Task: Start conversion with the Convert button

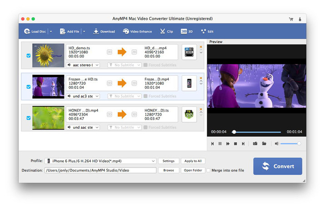Action: click(278, 166)
